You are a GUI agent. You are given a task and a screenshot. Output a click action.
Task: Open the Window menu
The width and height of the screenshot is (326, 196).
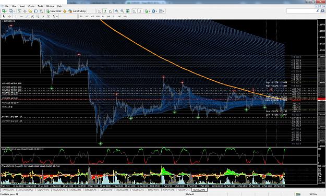(x=50, y=6)
